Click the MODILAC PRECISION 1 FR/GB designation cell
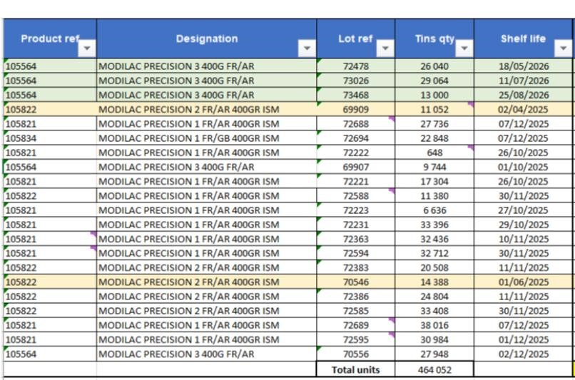 click(207, 138)
